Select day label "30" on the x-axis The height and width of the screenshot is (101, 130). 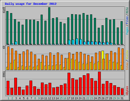[118, 98]
